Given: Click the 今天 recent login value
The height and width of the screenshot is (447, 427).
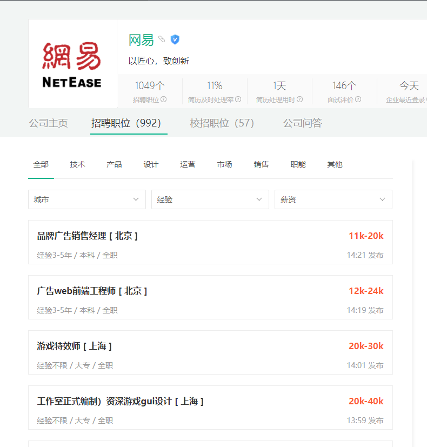Looking at the screenshot, I should [x=409, y=85].
